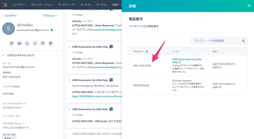The image size is (254, 139).
Task: Click the phone call icon
Action: [27, 43]
